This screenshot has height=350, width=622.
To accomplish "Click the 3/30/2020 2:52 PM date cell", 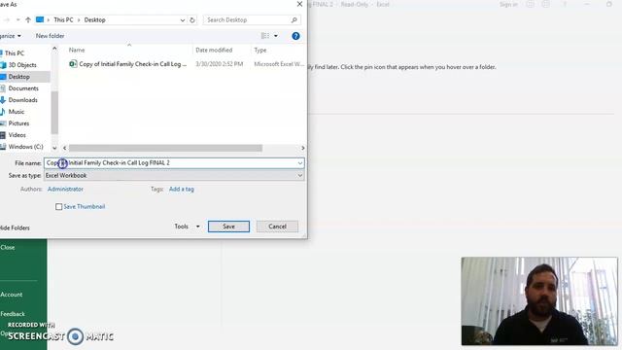I will point(219,64).
